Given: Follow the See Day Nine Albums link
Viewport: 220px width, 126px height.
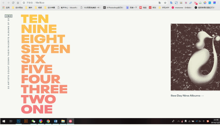Looking at the screenshot, I should point(187,96).
